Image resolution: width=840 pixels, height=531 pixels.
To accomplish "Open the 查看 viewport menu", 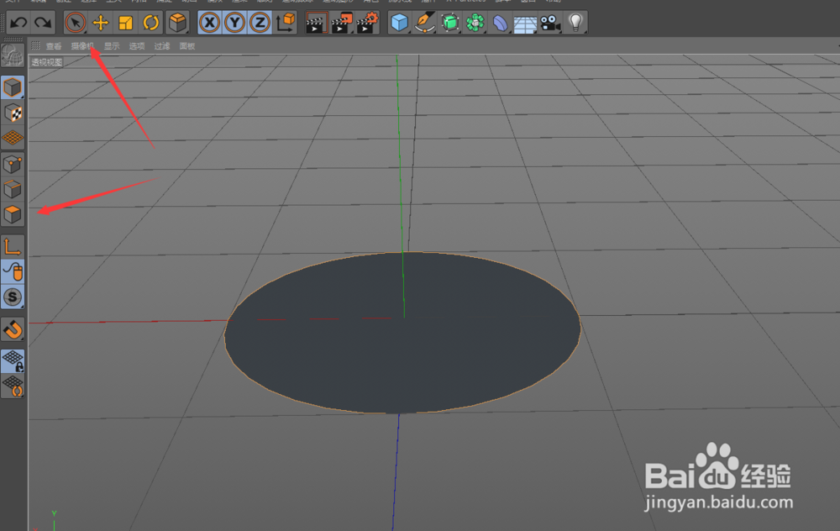I will [x=54, y=46].
